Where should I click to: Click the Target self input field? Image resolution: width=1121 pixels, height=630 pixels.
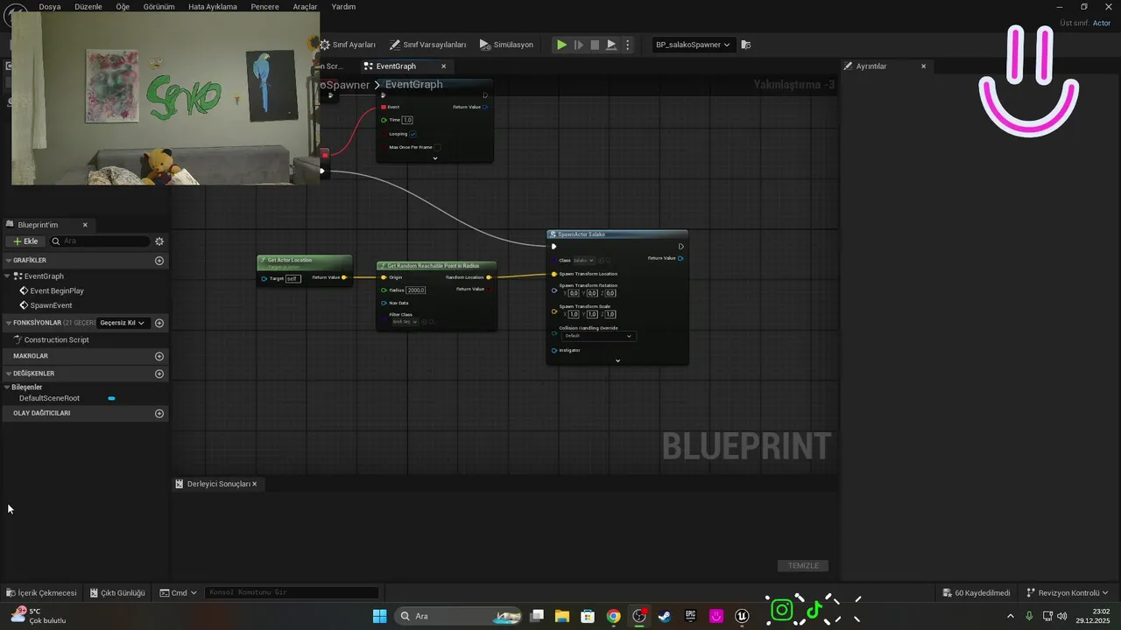click(x=293, y=278)
